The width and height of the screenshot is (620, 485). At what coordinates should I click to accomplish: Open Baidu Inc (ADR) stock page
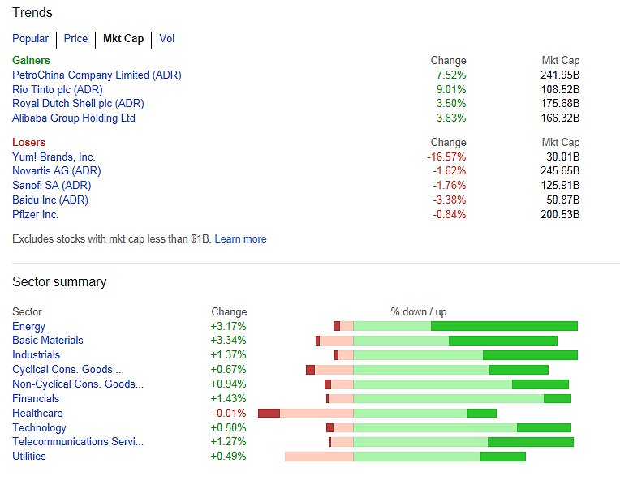tap(50, 200)
